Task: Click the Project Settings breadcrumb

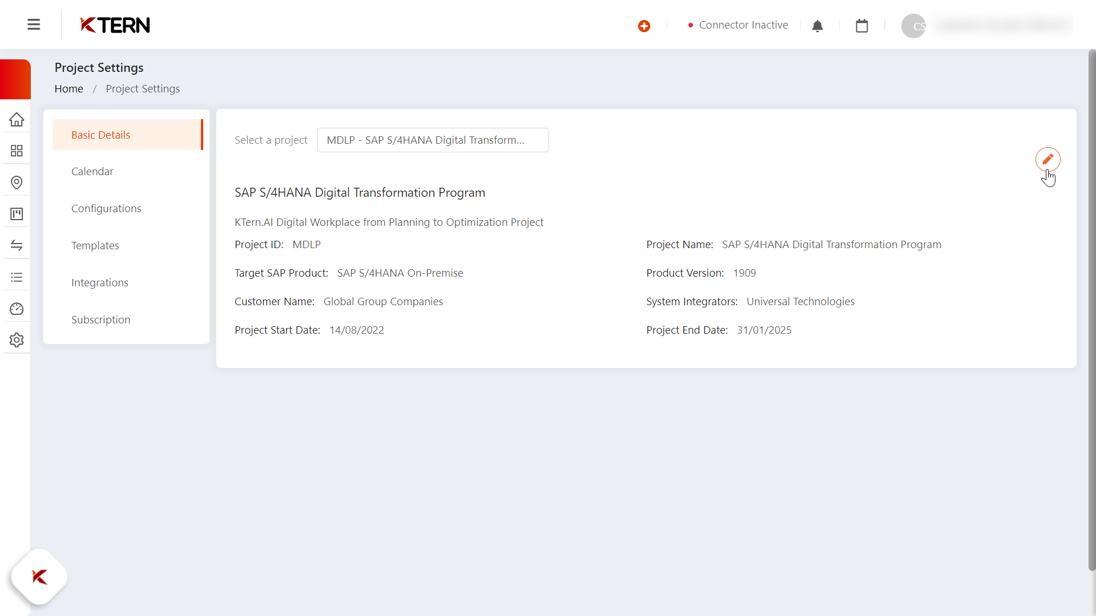Action: 143,89
